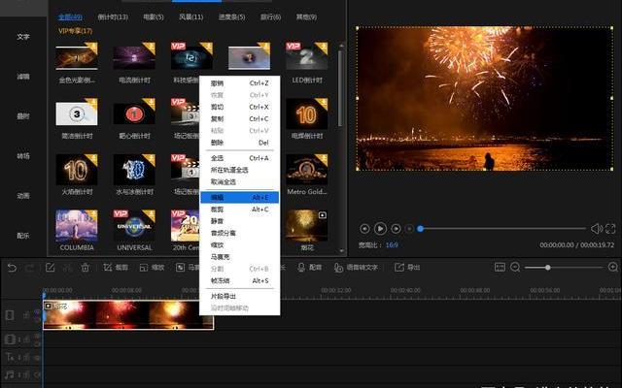Download the golden light countdown element
Screen dimensions: 622x388
[93, 47]
